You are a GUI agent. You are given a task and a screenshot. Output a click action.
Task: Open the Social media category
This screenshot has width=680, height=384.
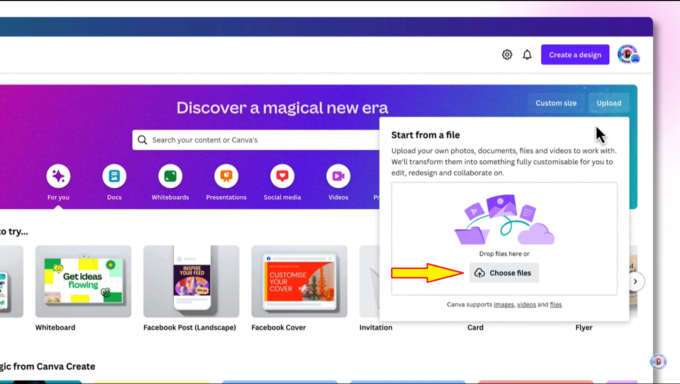point(282,176)
